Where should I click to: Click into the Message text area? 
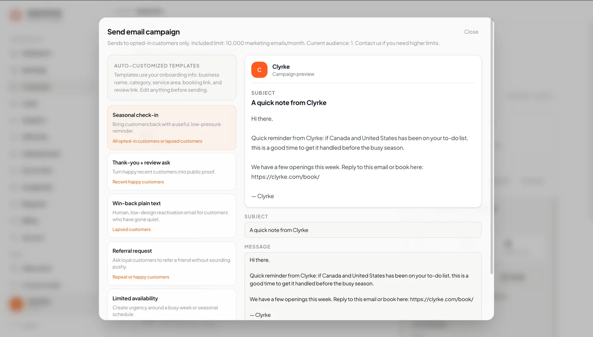pos(363,286)
